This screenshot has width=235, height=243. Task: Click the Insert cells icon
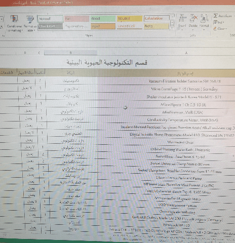tap(182, 18)
